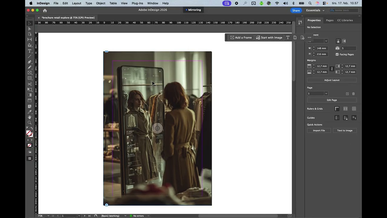Switch to the CC Libraries tab

pyautogui.click(x=345, y=20)
